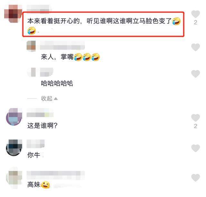Image resolution: width=206 pixels, height=197 pixels.
Task: Open username above 这是谁啊？ comment
Action: [40, 113]
